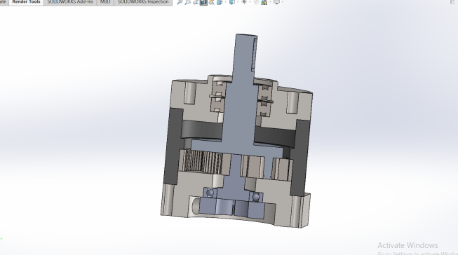This screenshot has height=255, width=458.
Task: Expand the Hide/Show Items dropdown arrow
Action: [x=250, y=2]
